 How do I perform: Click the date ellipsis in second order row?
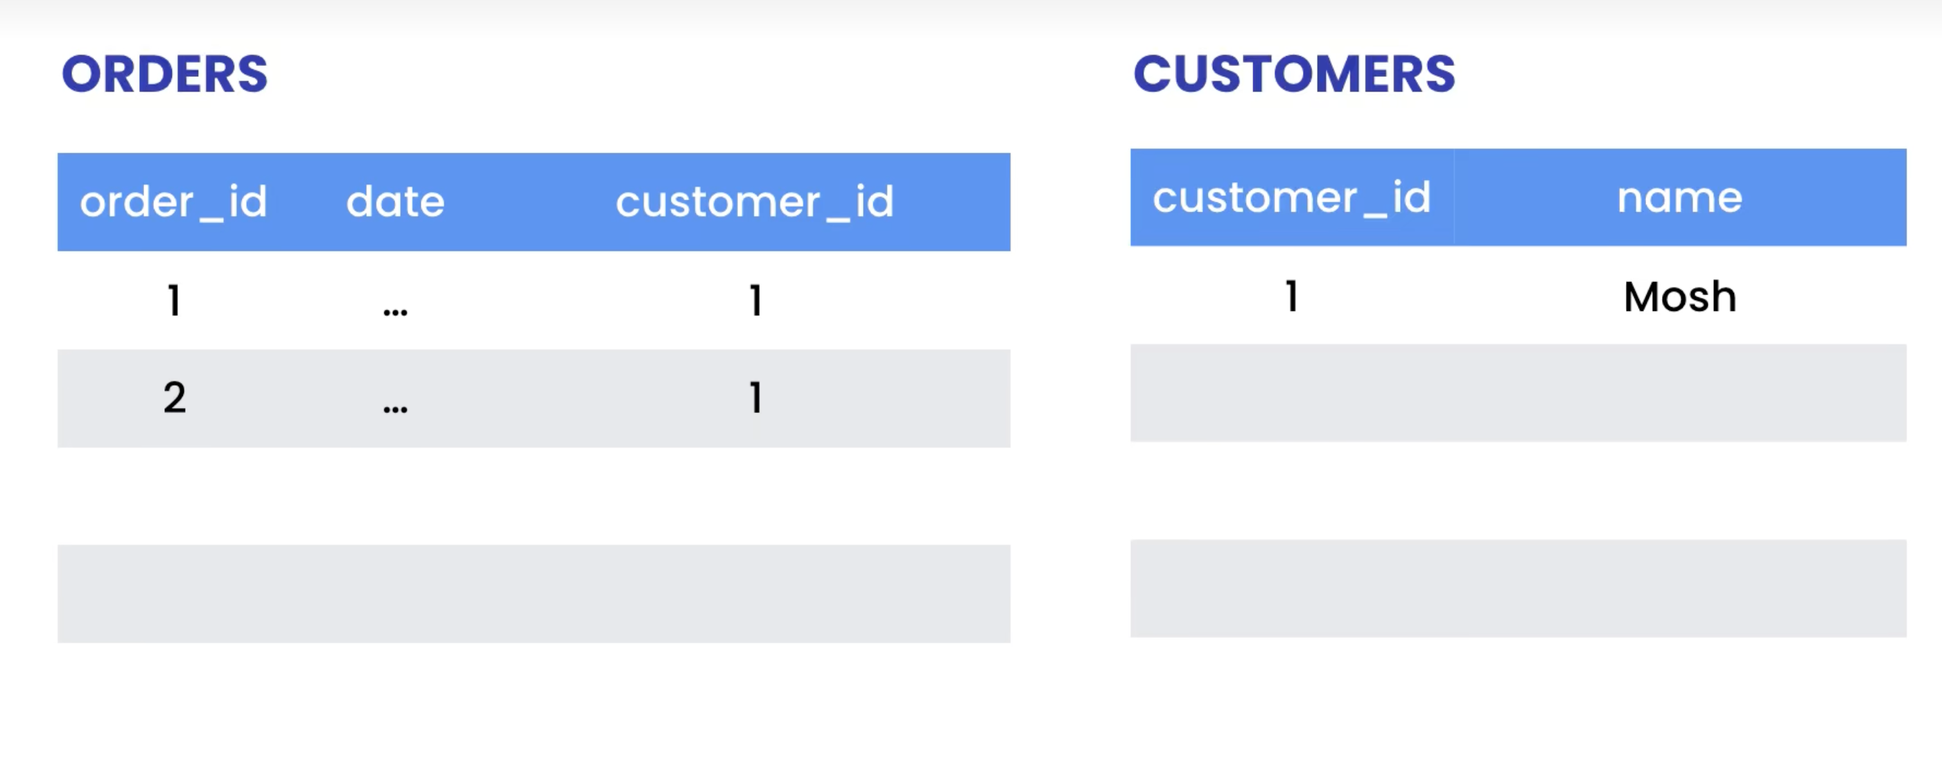(x=395, y=408)
